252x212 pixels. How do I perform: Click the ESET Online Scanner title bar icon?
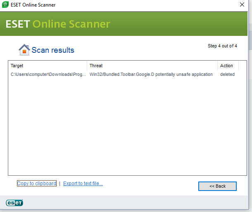[x=5, y=5]
